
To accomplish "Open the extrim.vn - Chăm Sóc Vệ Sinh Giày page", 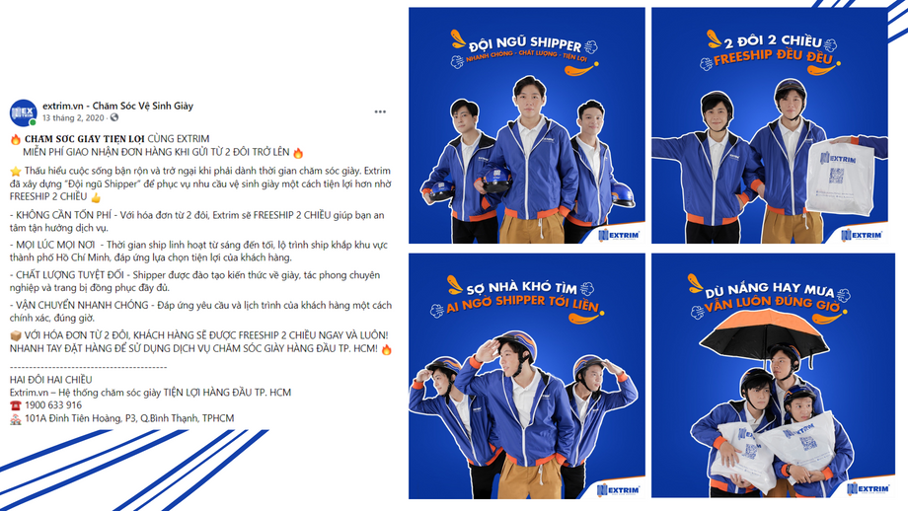I will (x=118, y=106).
